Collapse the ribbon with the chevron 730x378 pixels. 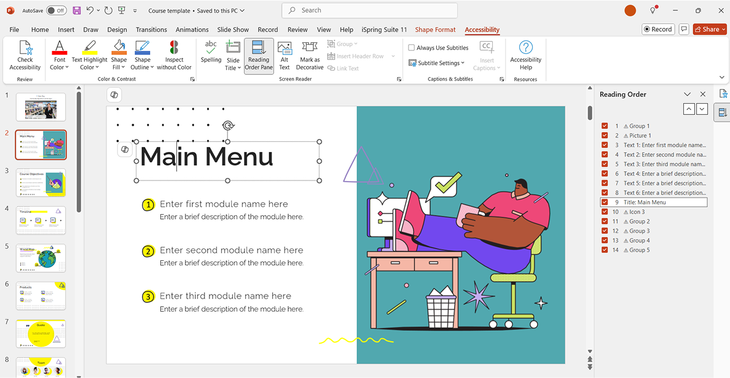click(x=721, y=77)
